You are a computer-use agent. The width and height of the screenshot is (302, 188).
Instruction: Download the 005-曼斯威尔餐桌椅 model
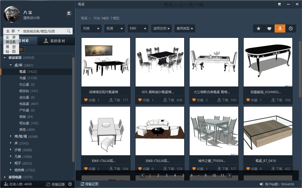tap(165, 100)
